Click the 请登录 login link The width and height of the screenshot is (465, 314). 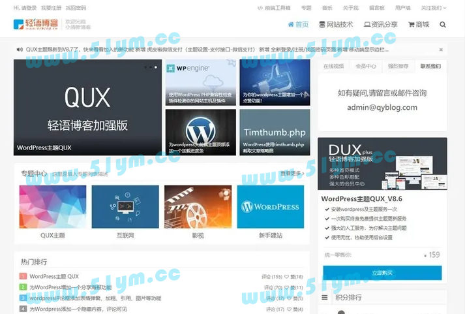[x=29, y=8]
